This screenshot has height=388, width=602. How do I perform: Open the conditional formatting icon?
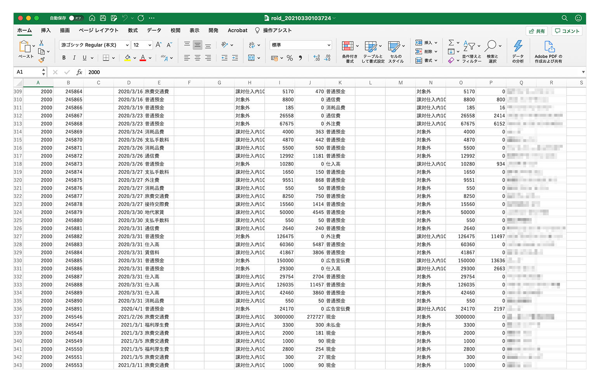[348, 47]
